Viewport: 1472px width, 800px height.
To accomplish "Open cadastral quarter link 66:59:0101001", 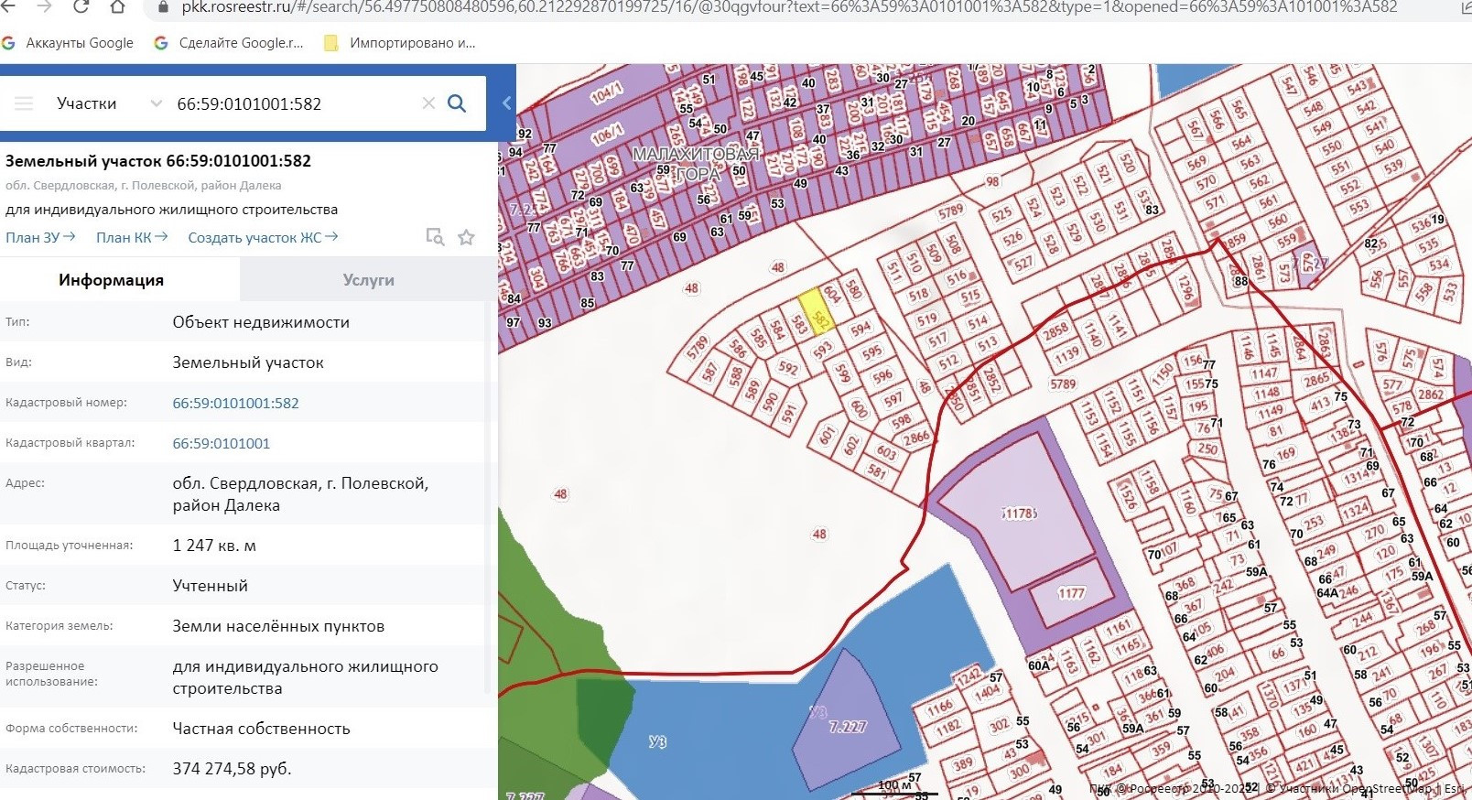I will pos(222,443).
